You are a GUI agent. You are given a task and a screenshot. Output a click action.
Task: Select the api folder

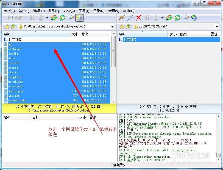pyautogui.click(x=56, y=44)
